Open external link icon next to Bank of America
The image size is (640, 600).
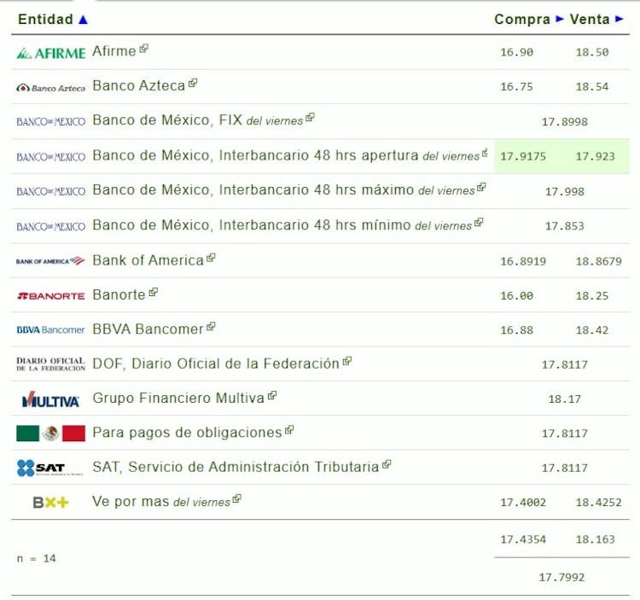(211, 258)
